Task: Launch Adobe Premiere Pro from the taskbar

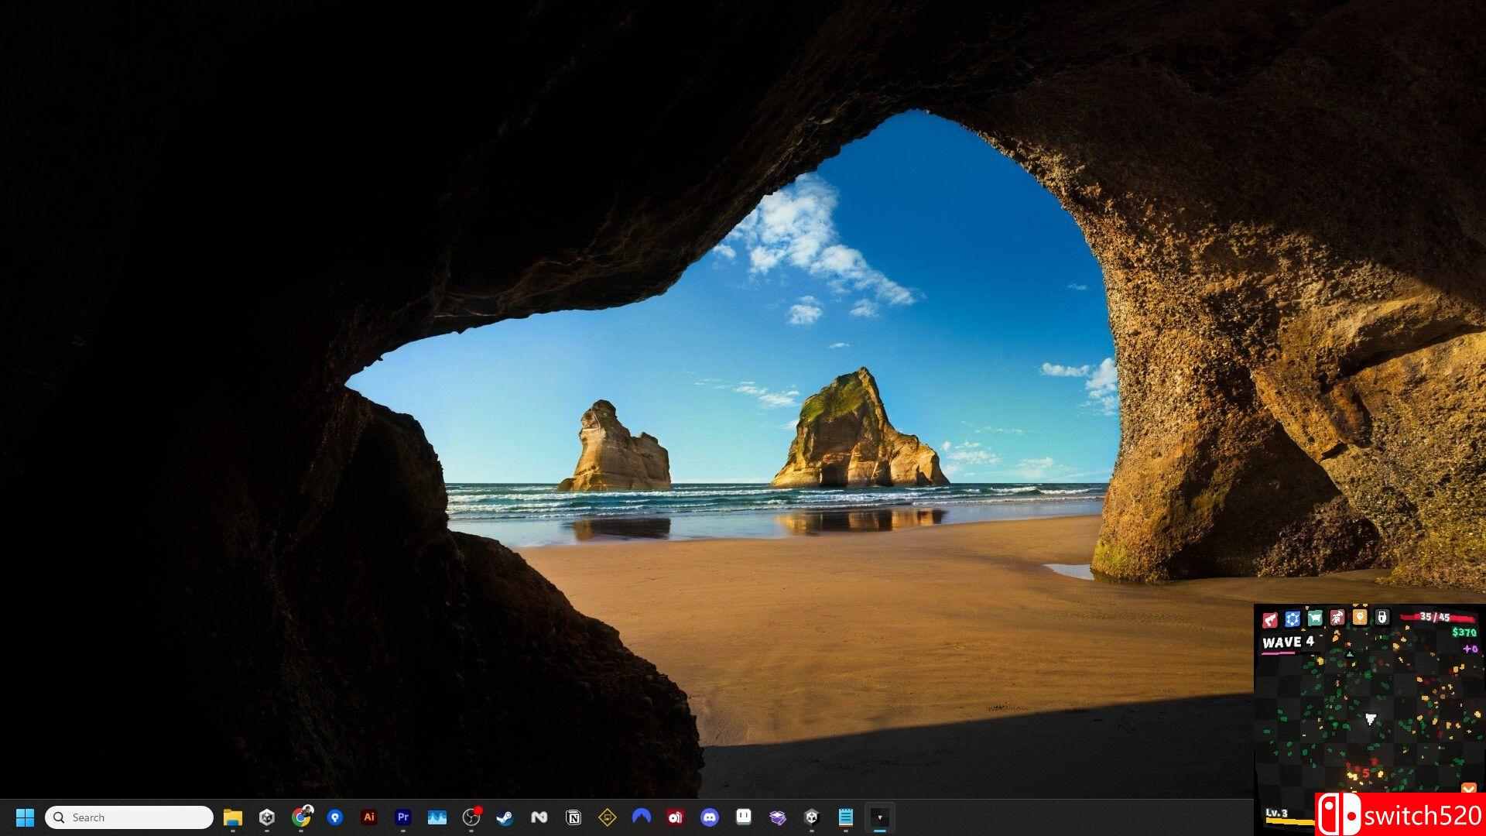Action: [x=402, y=817]
